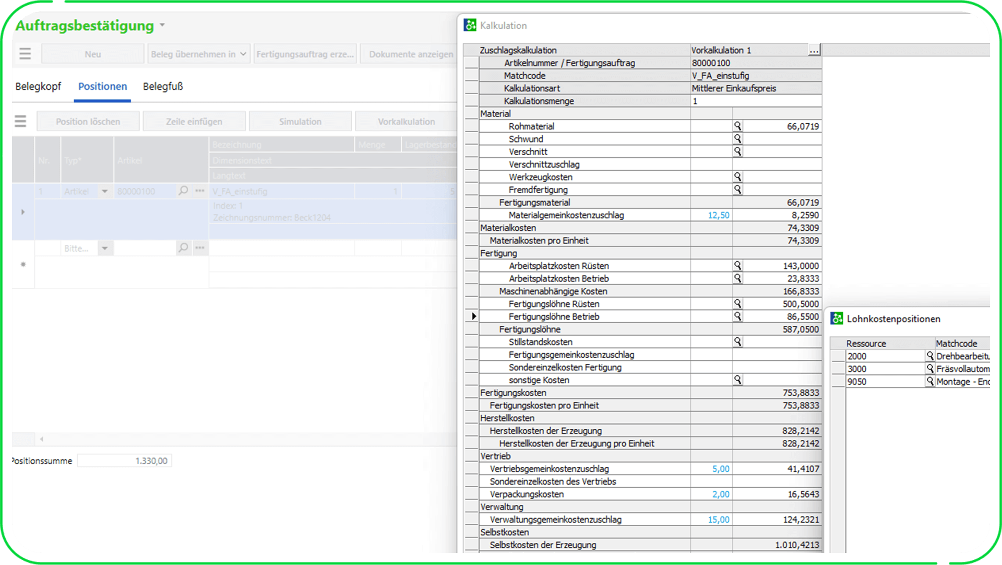Image resolution: width=1002 pixels, height=565 pixels.
Task: Click the Materialgemeinkostenzuschlag percentage 12,50
Action: pos(719,215)
